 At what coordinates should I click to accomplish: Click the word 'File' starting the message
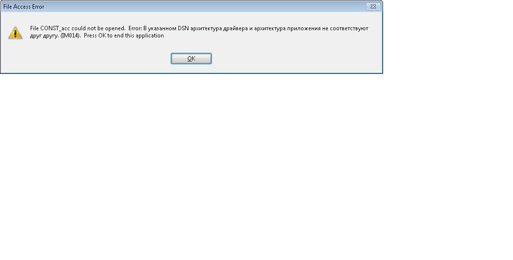point(35,28)
